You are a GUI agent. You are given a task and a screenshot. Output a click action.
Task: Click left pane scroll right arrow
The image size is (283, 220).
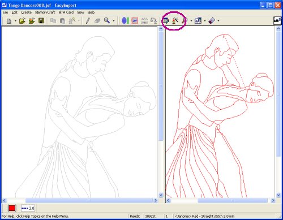pyautogui.click(x=156, y=200)
